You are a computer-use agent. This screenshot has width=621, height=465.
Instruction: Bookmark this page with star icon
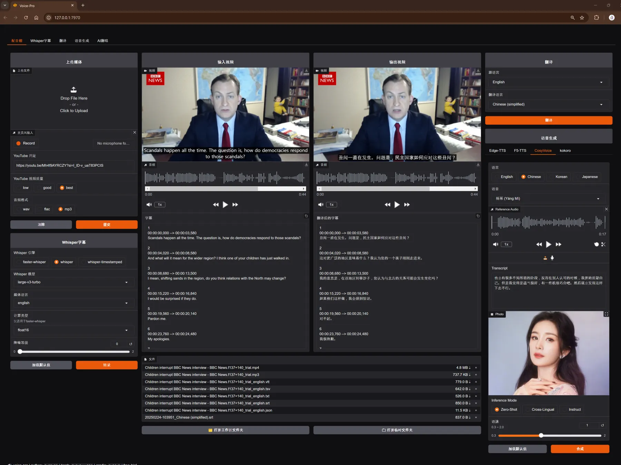click(x=582, y=18)
